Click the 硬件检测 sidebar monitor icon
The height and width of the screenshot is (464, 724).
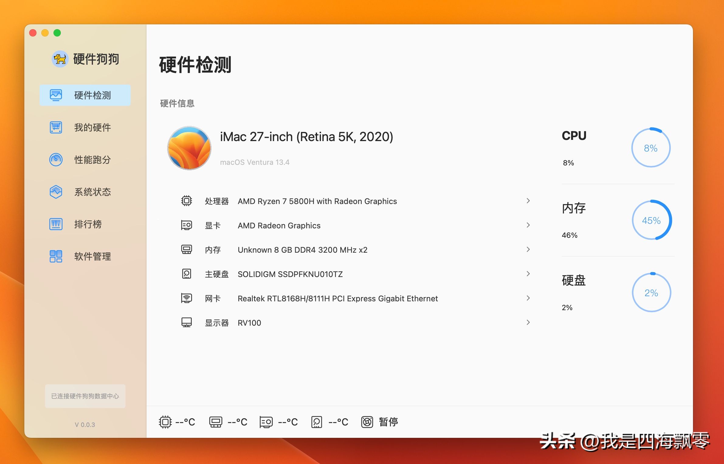[56, 95]
